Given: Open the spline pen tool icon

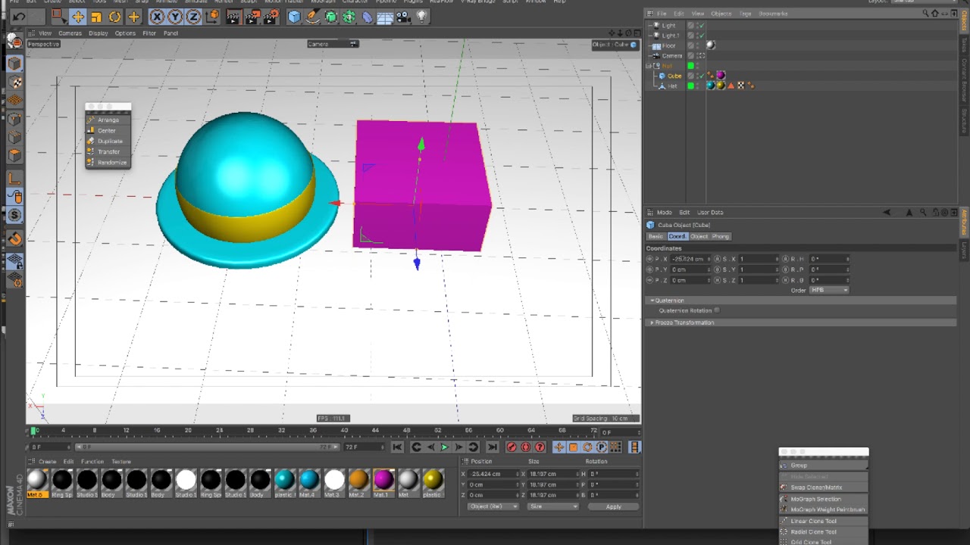Looking at the screenshot, I should pyautogui.click(x=312, y=16).
